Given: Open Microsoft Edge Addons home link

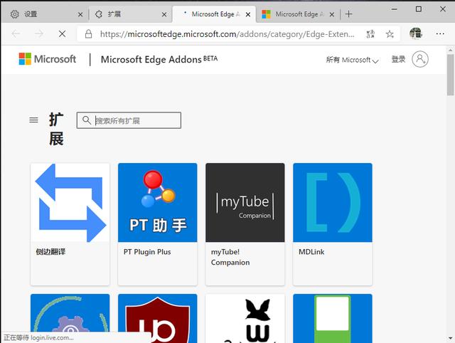Looking at the screenshot, I should click(x=159, y=59).
